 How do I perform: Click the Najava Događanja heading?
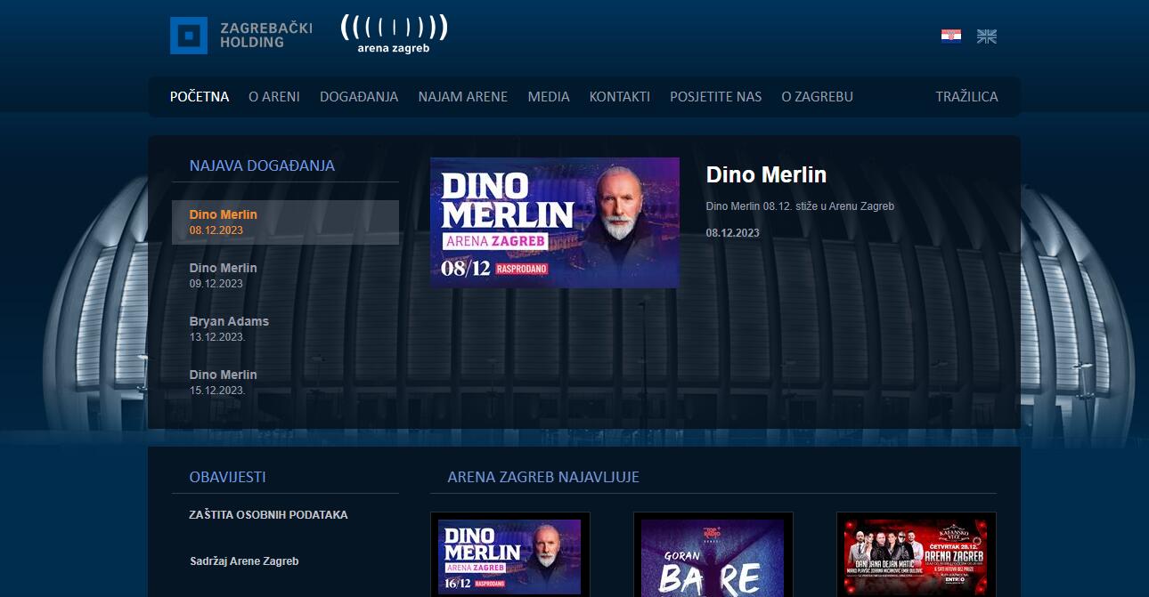(x=263, y=165)
